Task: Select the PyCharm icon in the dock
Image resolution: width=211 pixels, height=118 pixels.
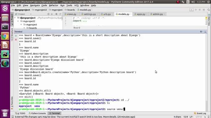Action: (5, 54)
